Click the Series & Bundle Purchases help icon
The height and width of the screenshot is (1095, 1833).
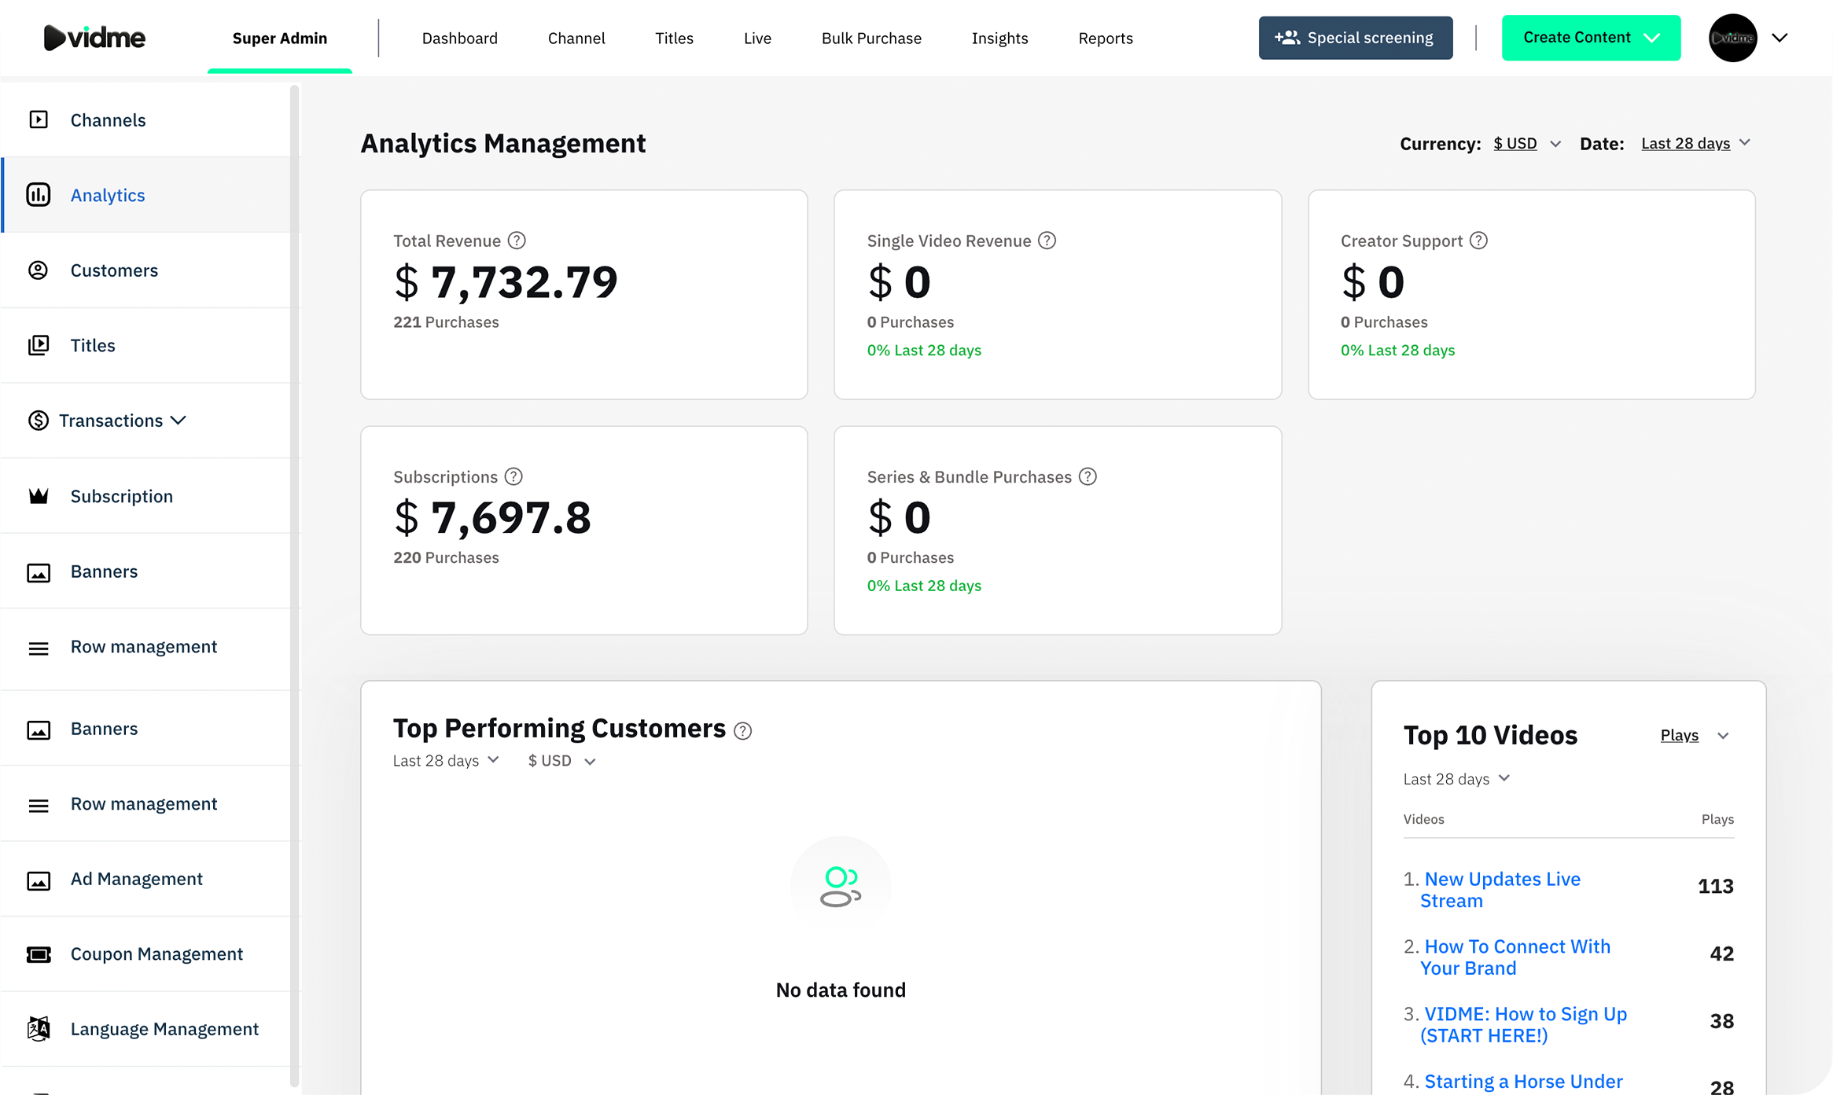click(1088, 477)
